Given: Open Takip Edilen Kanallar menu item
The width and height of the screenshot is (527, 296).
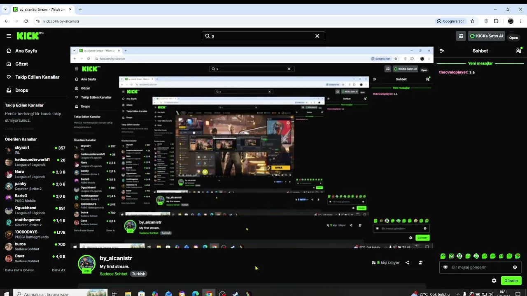Looking at the screenshot, I should [x=33, y=77].
